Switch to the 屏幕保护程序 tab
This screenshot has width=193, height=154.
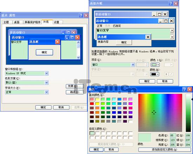(x=33, y=22)
